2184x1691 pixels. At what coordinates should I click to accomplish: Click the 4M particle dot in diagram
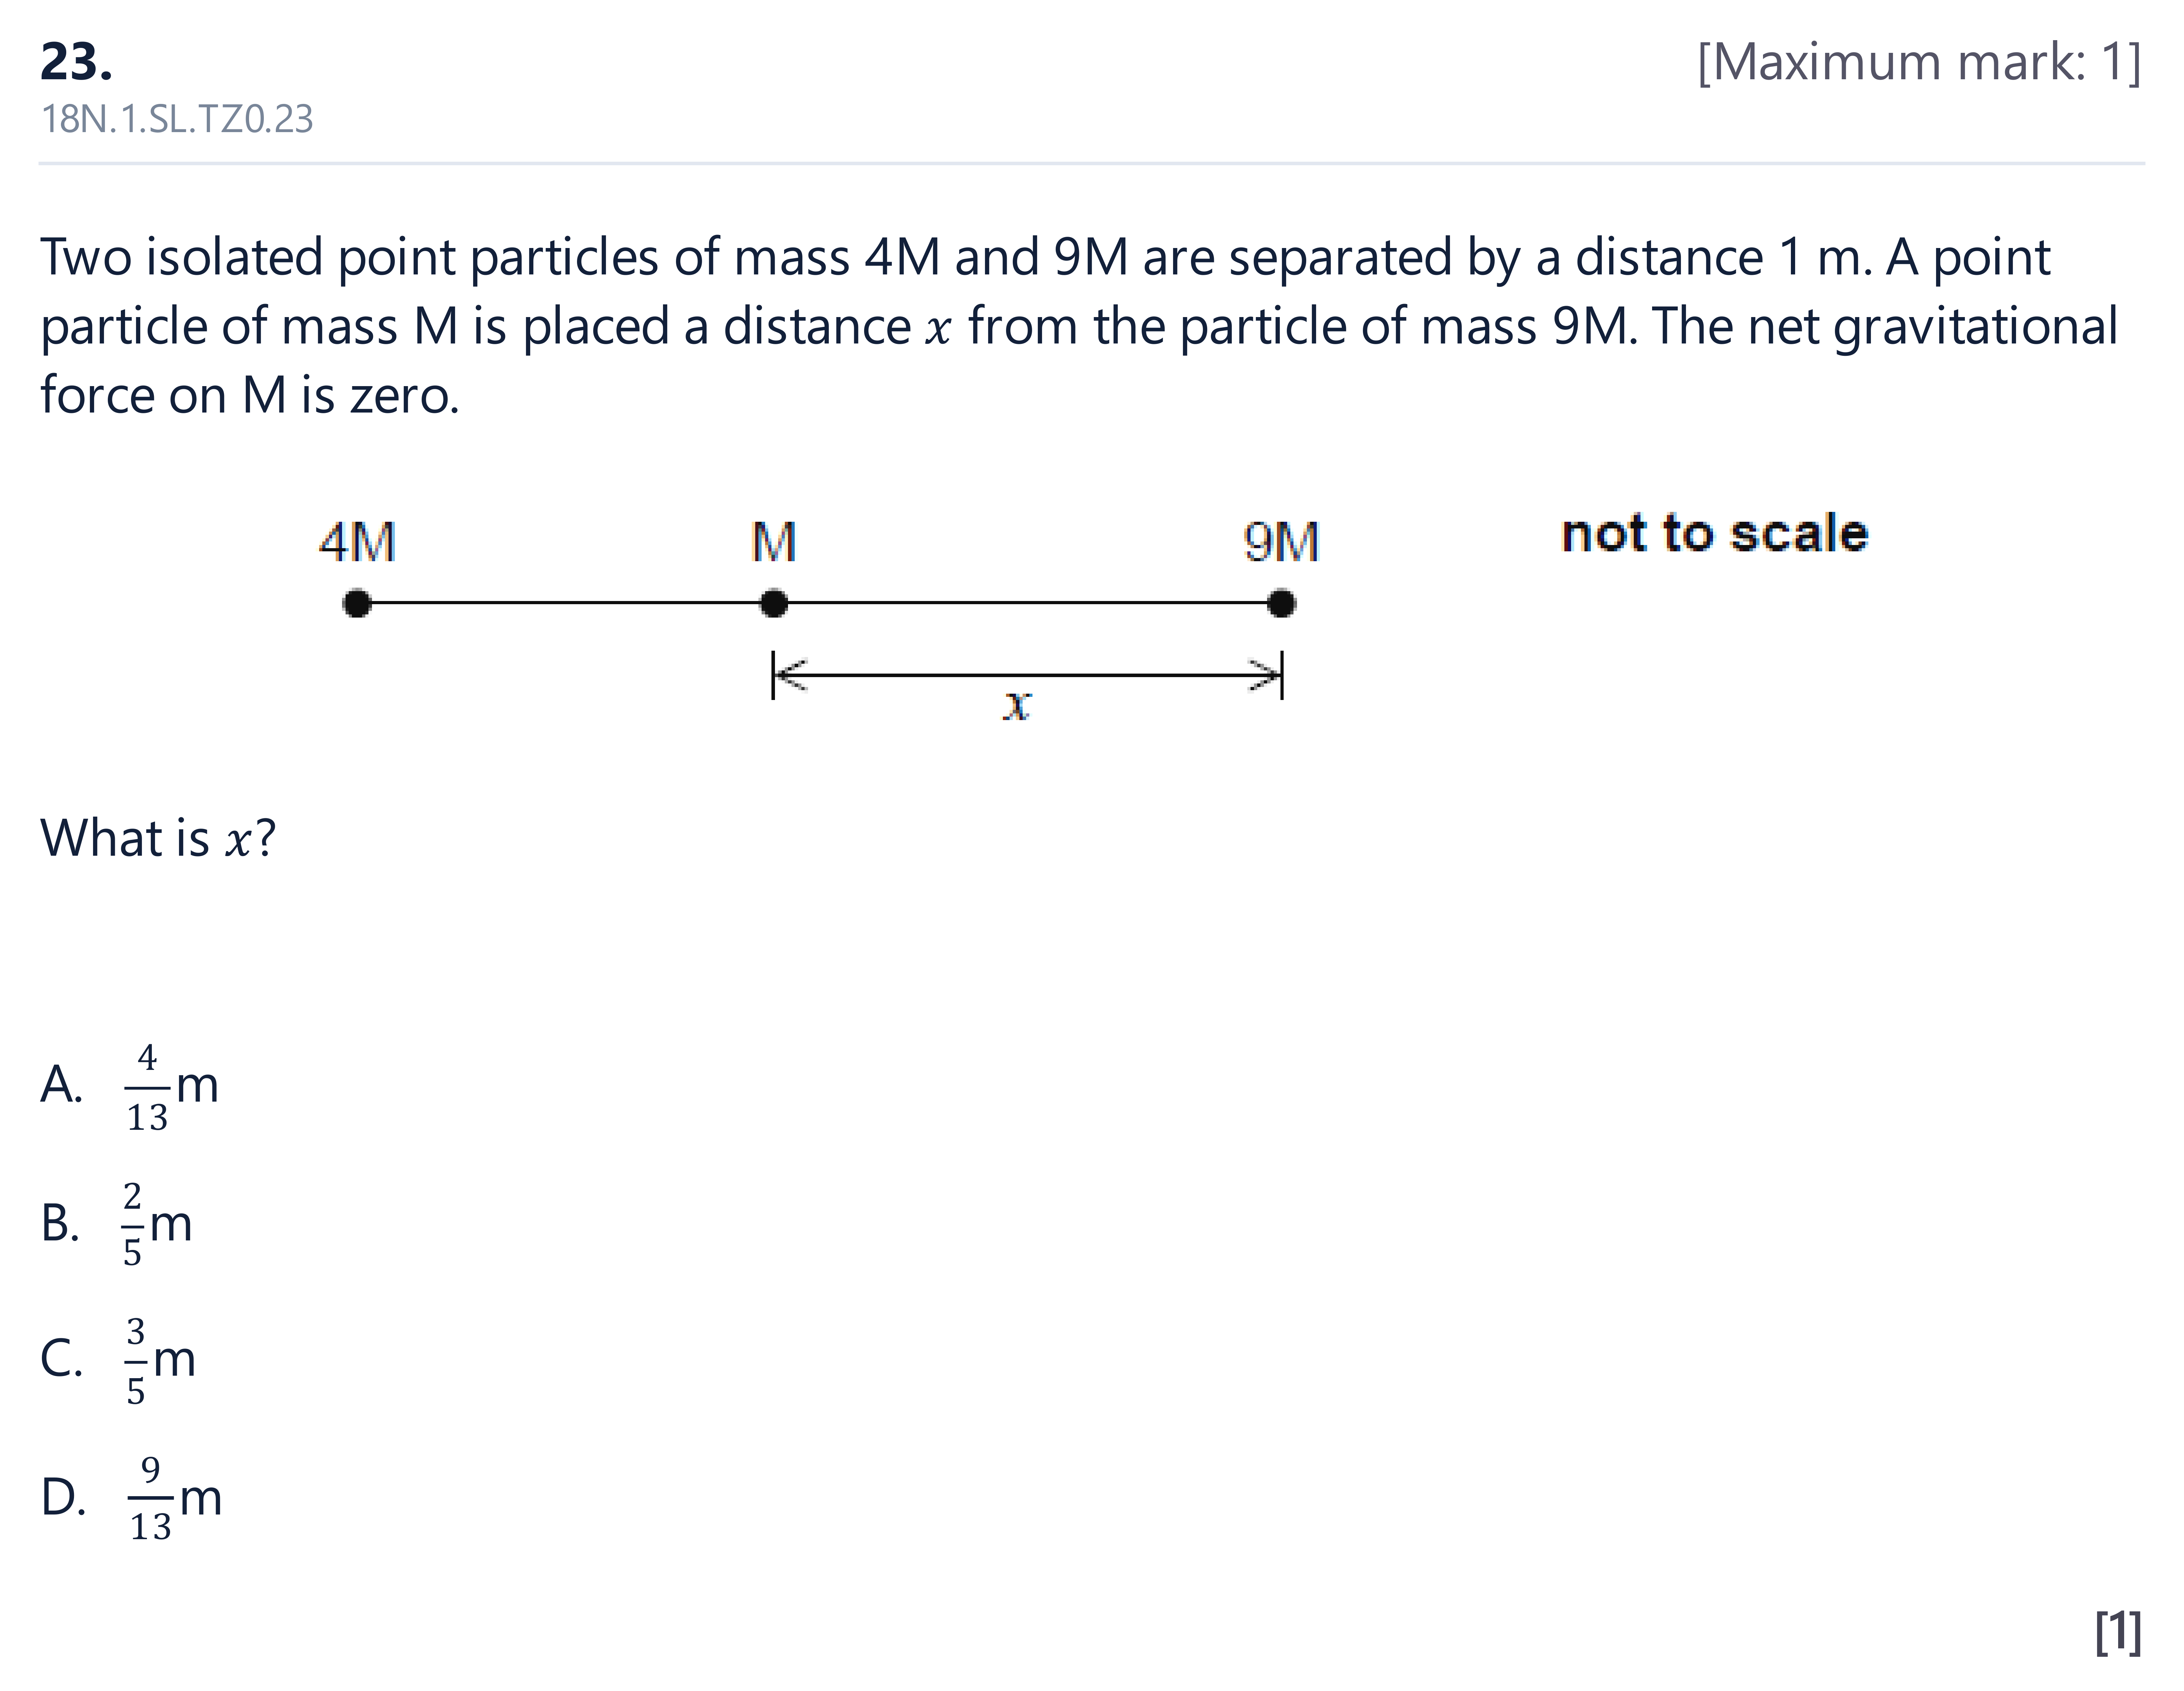[357, 604]
